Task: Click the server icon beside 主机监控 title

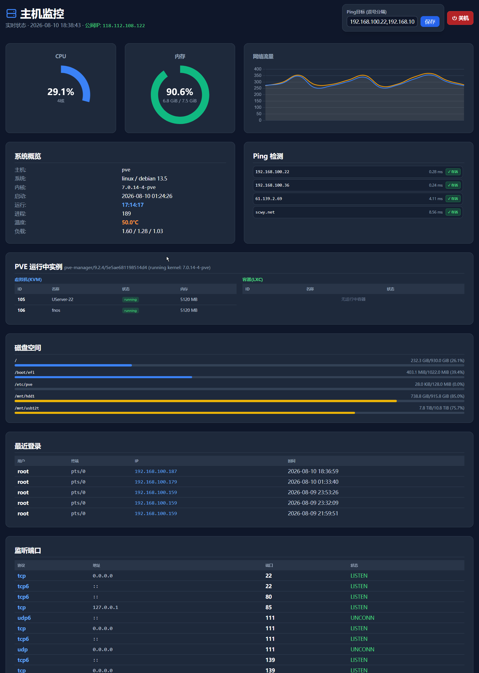Action: [11, 13]
